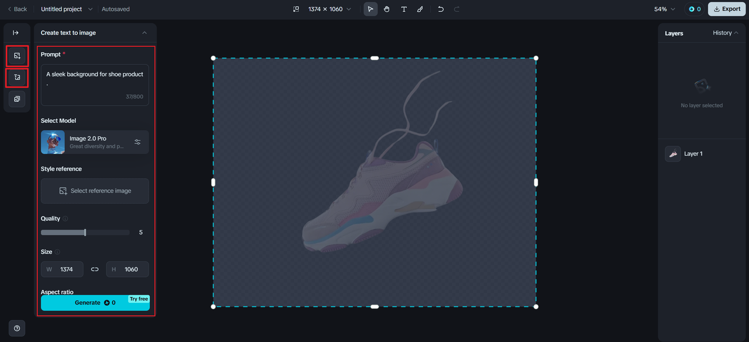Screen dimensions: 749x342
Task: Collapse the left sidebar panel
Action: tap(16, 33)
